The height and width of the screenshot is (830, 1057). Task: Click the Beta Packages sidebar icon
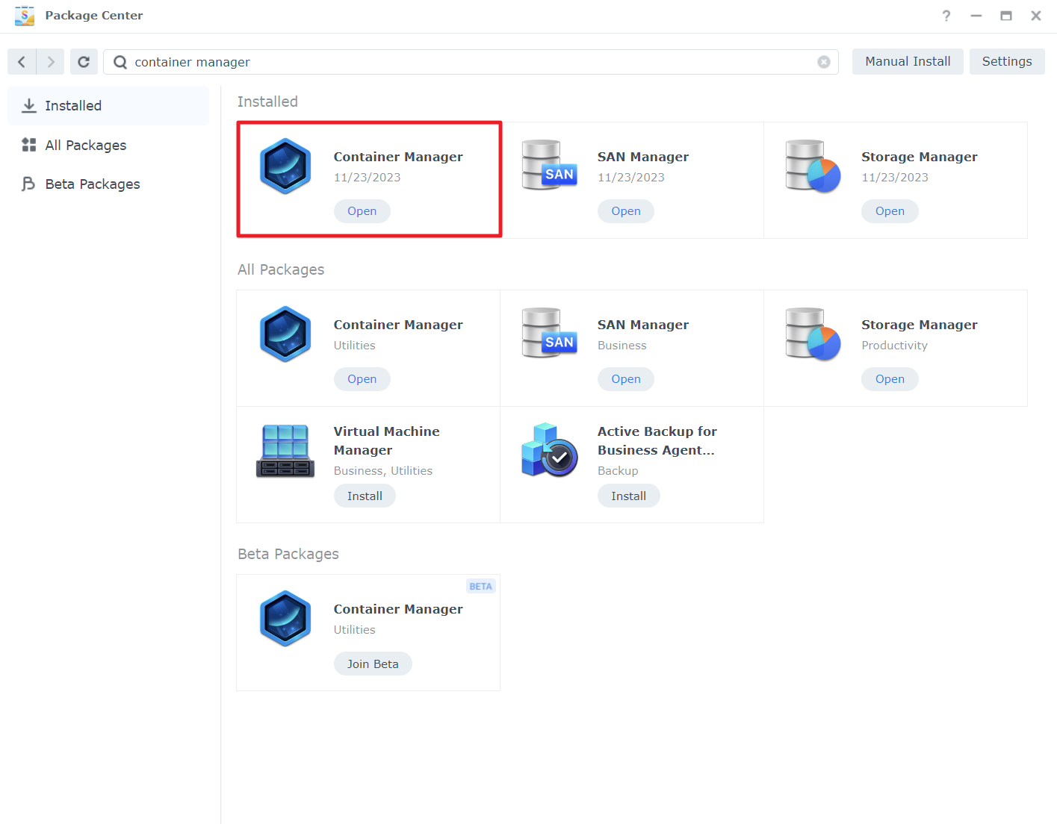[29, 184]
